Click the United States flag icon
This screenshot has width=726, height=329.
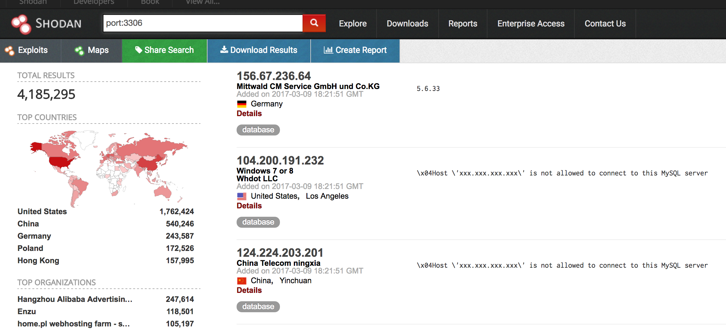242,196
